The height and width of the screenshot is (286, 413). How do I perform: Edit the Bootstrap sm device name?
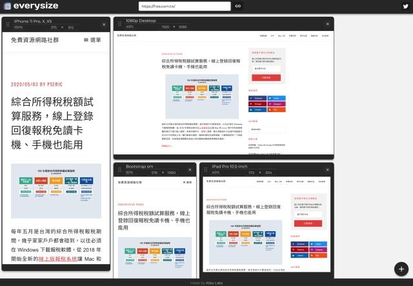pyautogui.click(x=139, y=167)
